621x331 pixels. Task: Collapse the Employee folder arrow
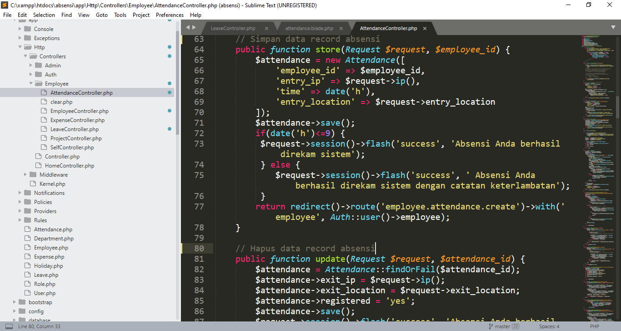[x=31, y=83]
